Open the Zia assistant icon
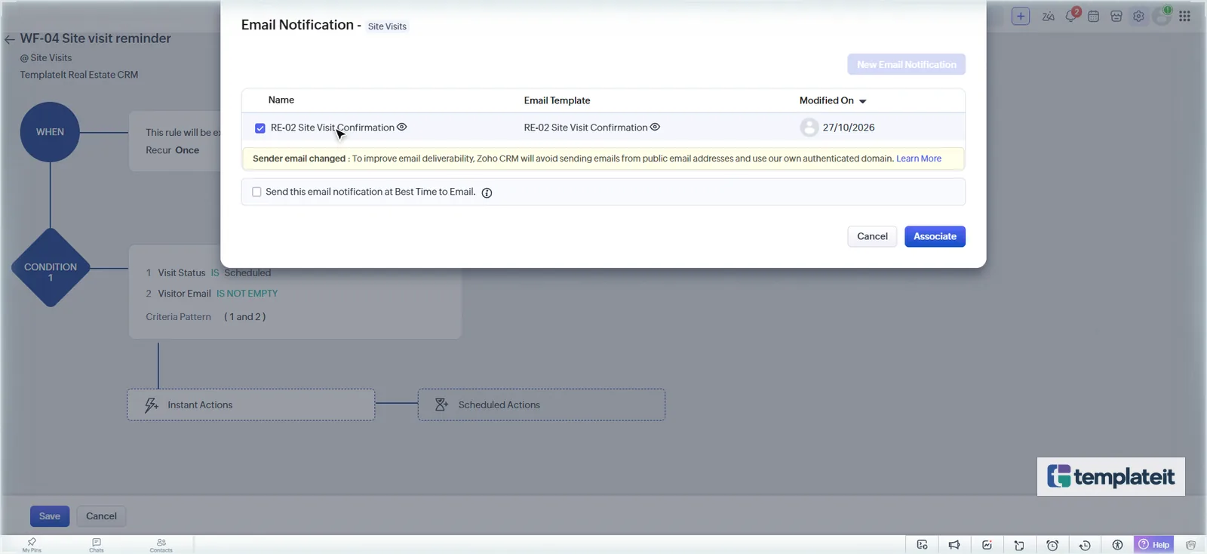Image resolution: width=1207 pixels, height=554 pixels. coord(1048,16)
